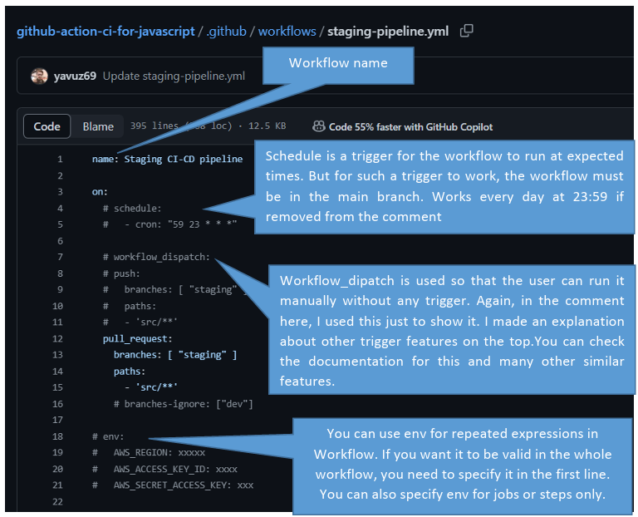Select line number 5
638x517 pixels.
pos(60,224)
